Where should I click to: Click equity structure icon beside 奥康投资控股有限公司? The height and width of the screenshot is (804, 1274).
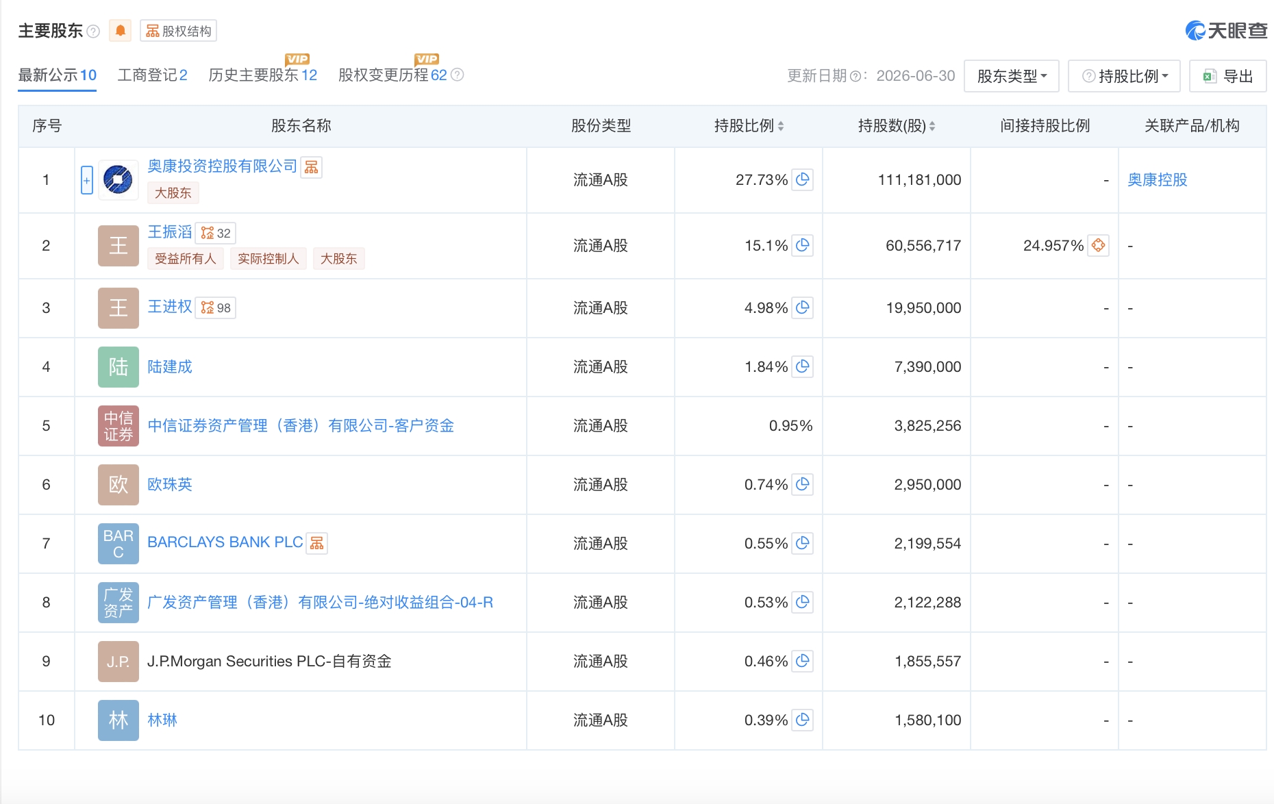[x=312, y=167]
